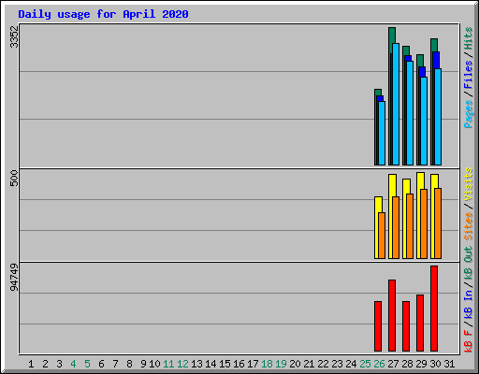
Task: Click the tallest red kB bar for day 30
Action: (434, 309)
